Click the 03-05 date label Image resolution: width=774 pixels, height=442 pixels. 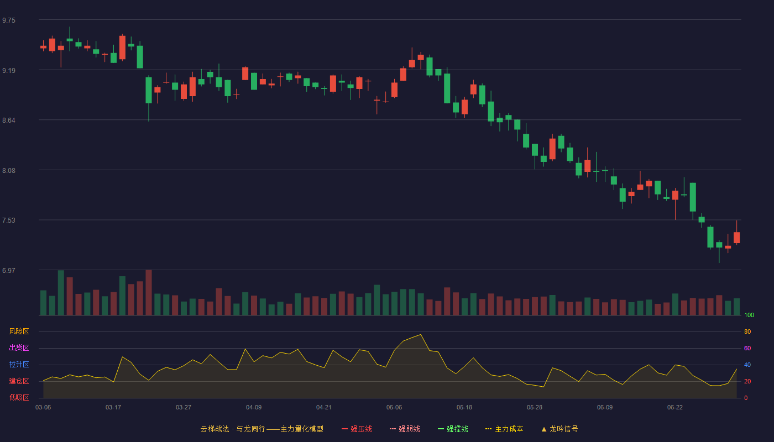43,407
